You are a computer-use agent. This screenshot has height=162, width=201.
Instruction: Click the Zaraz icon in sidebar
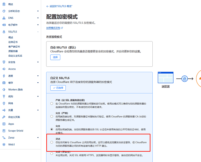click(x=4, y=138)
